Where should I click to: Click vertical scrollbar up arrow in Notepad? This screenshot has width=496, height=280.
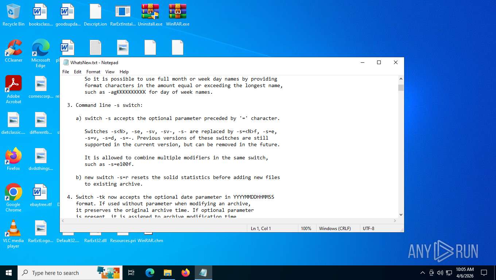click(401, 79)
